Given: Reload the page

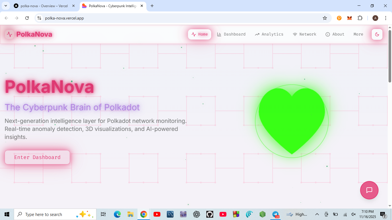Looking at the screenshot, I should coord(27,18).
